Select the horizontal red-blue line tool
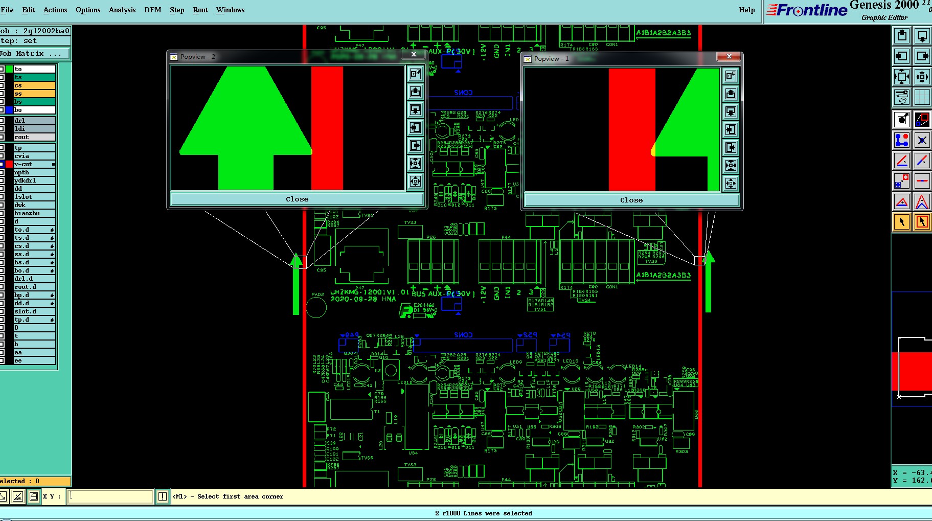The height and width of the screenshot is (521, 932). (922, 181)
